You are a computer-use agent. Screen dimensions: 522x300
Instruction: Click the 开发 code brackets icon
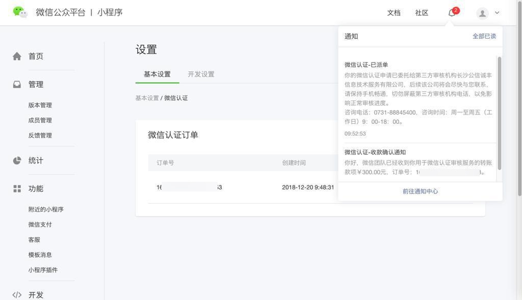click(x=17, y=295)
